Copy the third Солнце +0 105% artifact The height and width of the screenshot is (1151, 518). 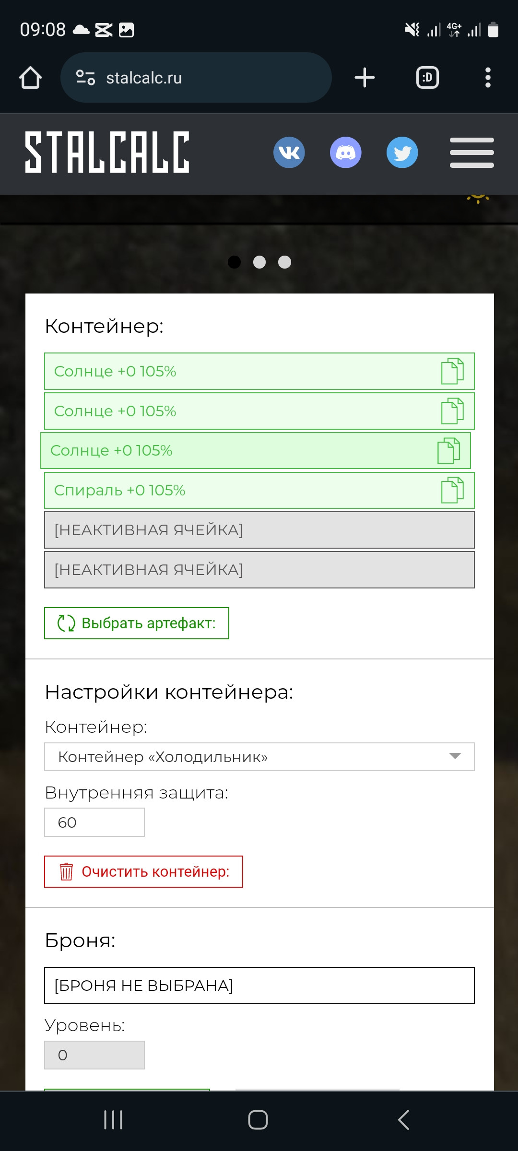pos(448,451)
